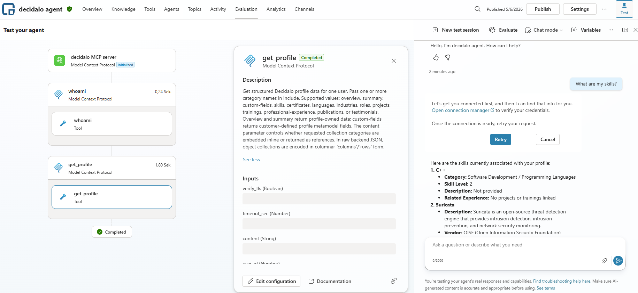This screenshot has height=293, width=638.
Task: Expand the Chat mode dropdown
Action: coord(544,30)
